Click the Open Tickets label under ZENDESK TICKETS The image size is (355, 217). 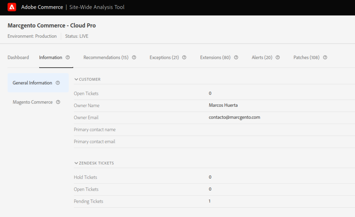[86, 189]
